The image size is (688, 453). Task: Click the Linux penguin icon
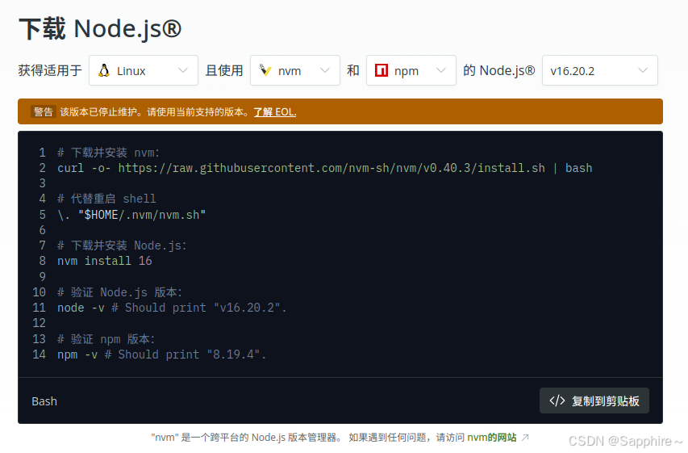(104, 70)
